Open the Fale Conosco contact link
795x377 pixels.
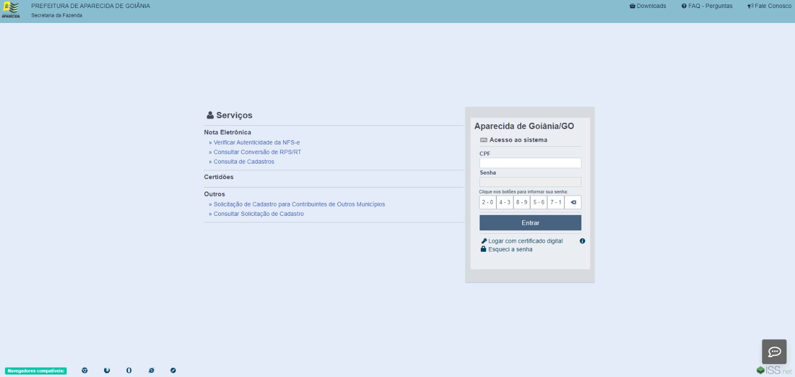(769, 6)
